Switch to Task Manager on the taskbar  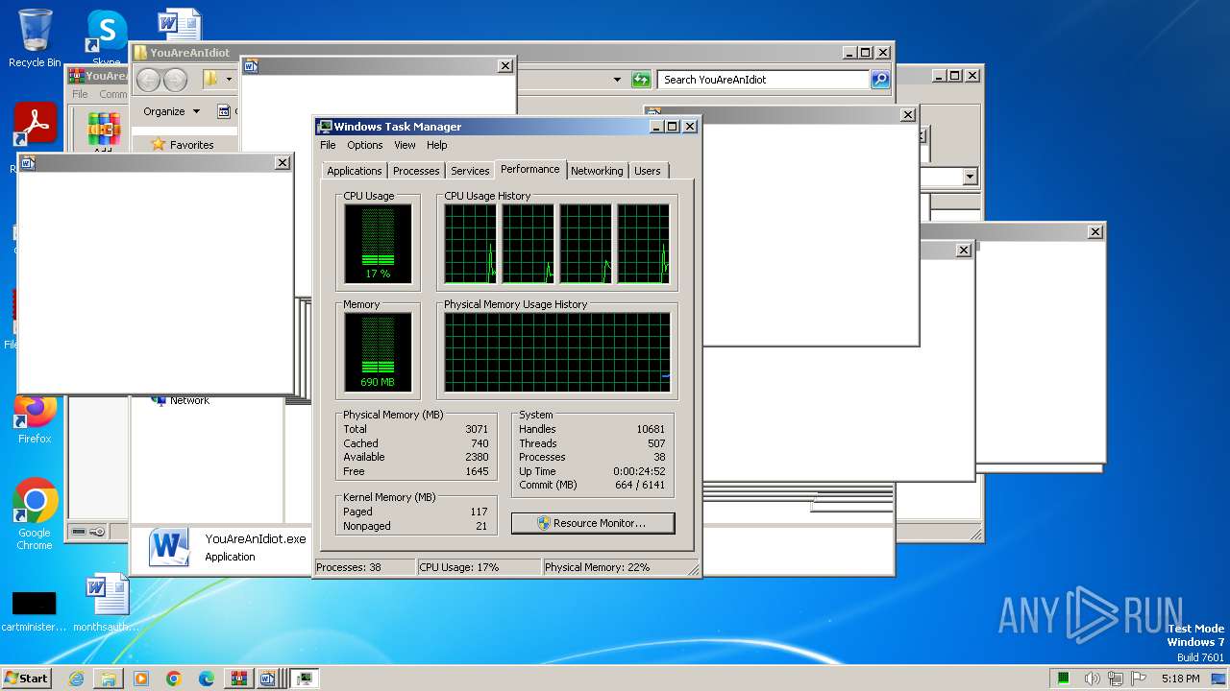point(305,679)
